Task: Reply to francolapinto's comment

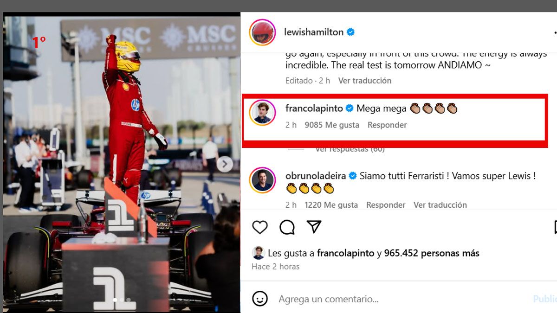Action: click(x=387, y=125)
